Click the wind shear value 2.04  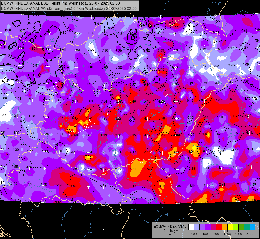[x=89, y=152]
